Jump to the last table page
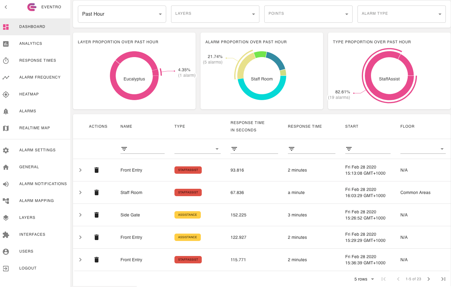 443,279
